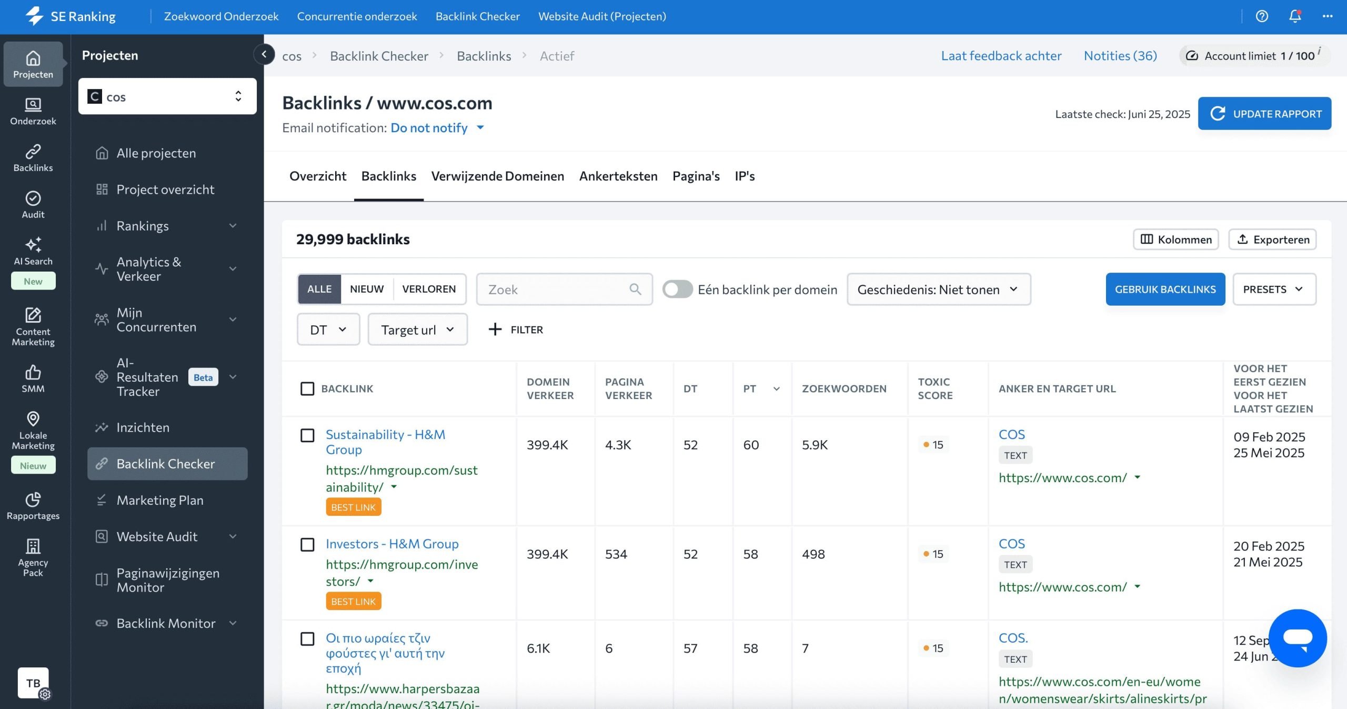This screenshot has height=709, width=1347.
Task: Switch to Verwijzende Domeinen tab
Action: pyautogui.click(x=497, y=176)
